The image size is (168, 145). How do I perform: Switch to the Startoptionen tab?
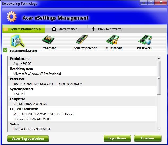(x=66, y=29)
